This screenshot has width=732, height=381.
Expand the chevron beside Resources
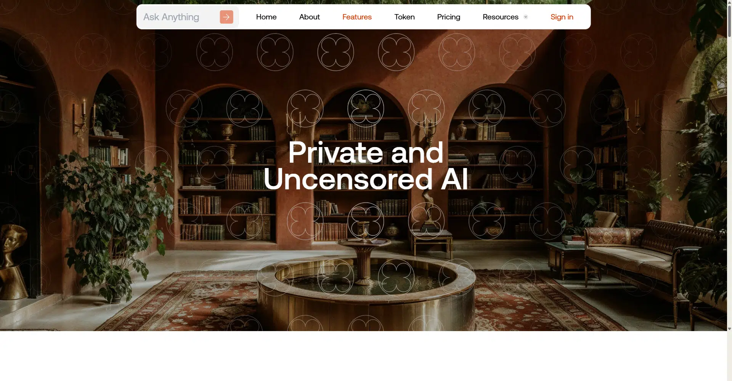tap(526, 17)
